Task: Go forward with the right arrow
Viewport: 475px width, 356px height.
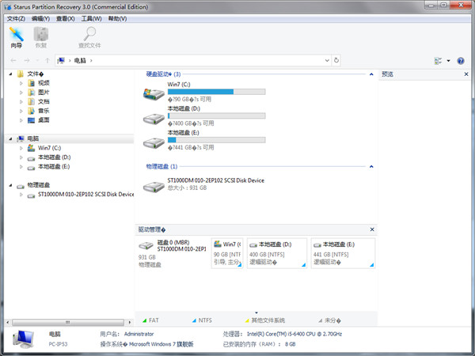Action: click(27, 61)
